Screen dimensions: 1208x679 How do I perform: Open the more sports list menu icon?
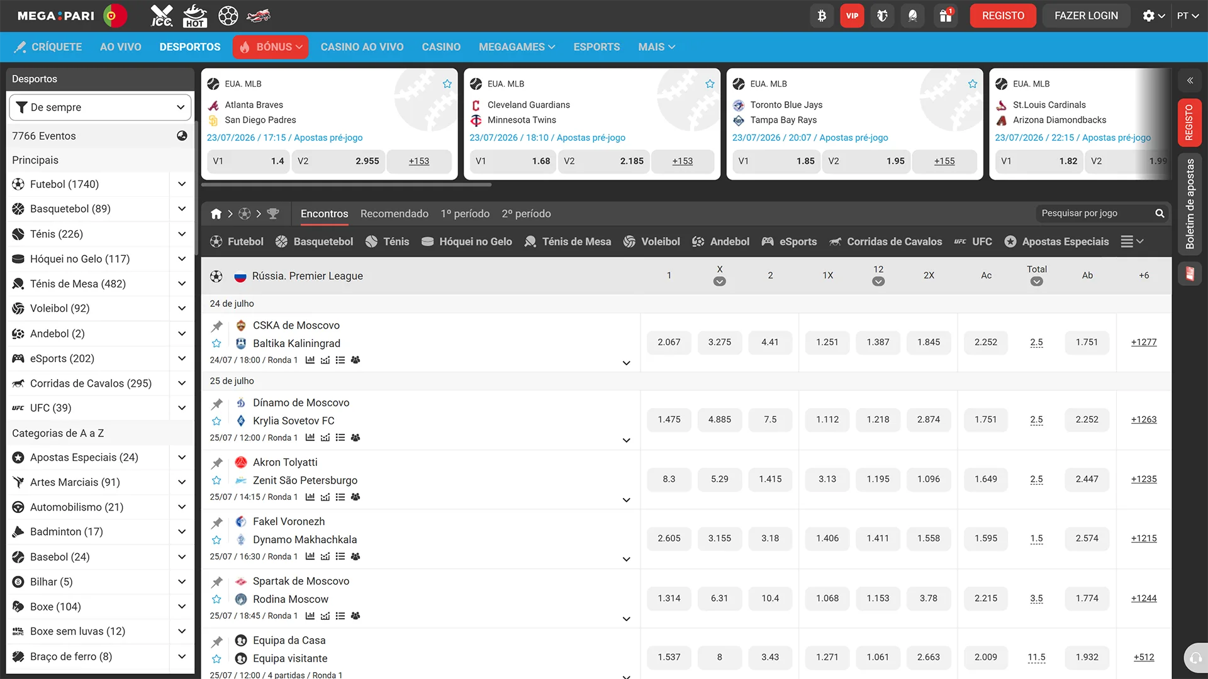point(1132,241)
